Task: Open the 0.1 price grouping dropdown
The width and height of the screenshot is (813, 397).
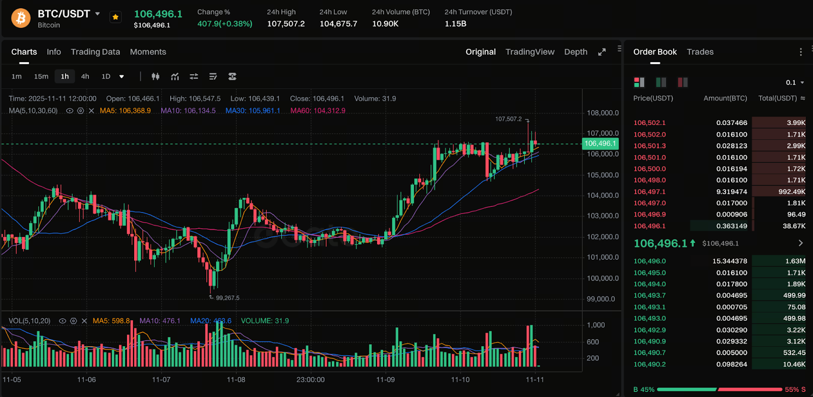Action: point(795,82)
